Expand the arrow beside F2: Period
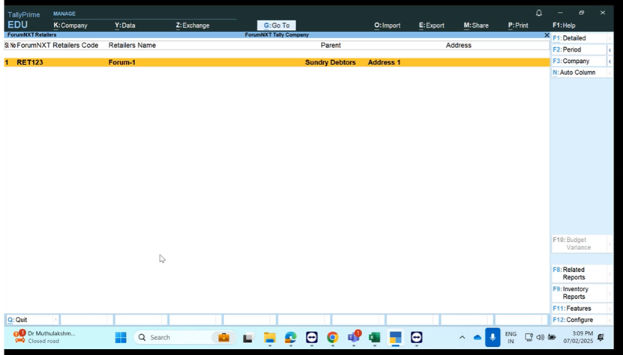Screen dimensions: 623x355 point(610,50)
